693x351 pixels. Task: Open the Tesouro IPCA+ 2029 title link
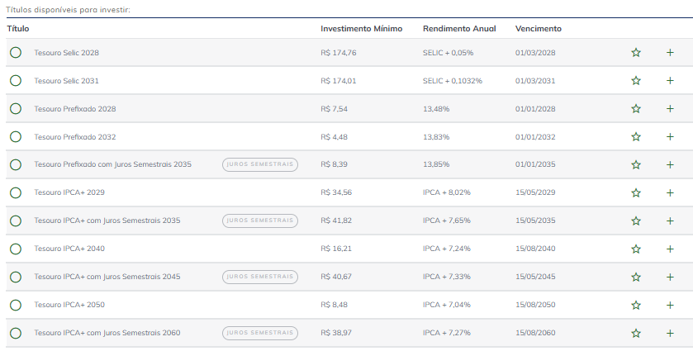(69, 192)
